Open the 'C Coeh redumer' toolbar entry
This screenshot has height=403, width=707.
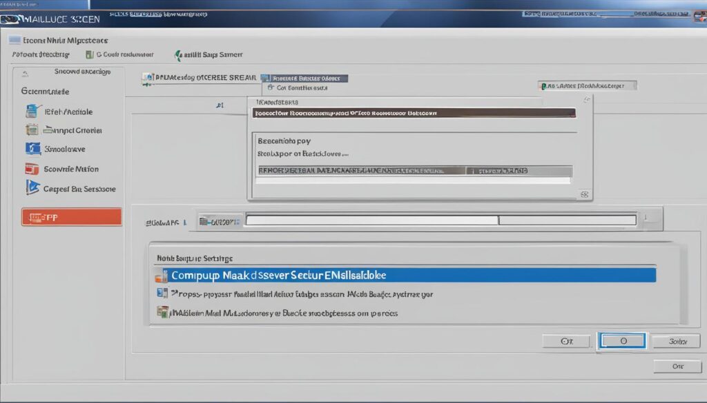tap(125, 54)
